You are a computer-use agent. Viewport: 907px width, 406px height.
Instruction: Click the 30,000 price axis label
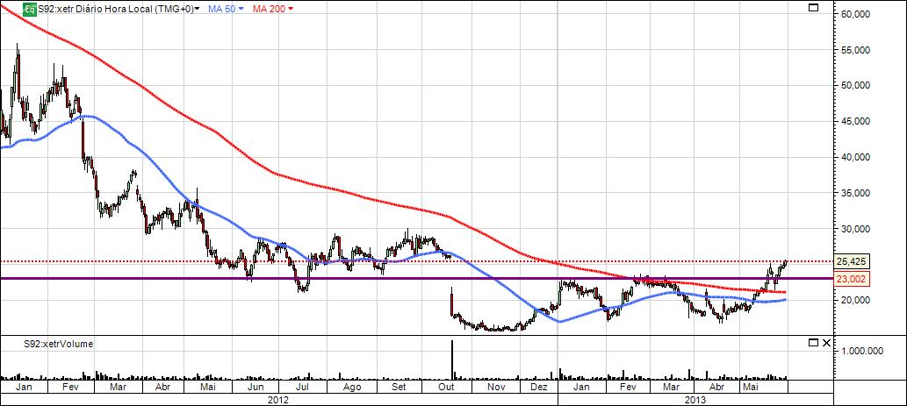coord(854,229)
